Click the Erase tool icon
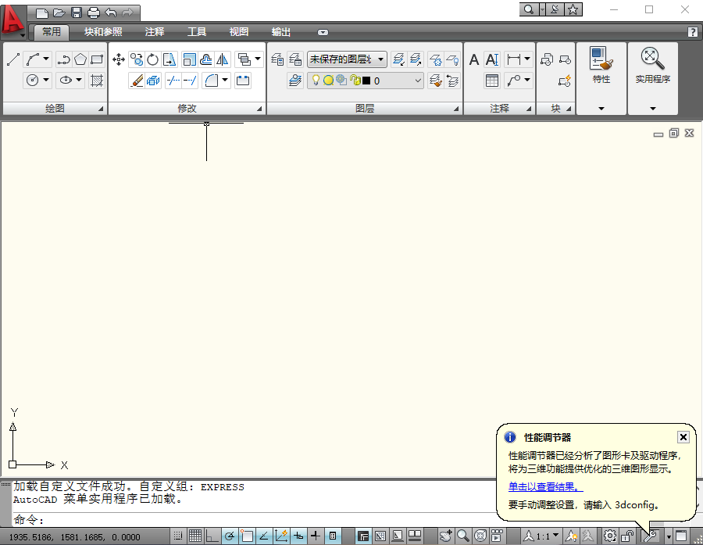 tap(136, 80)
